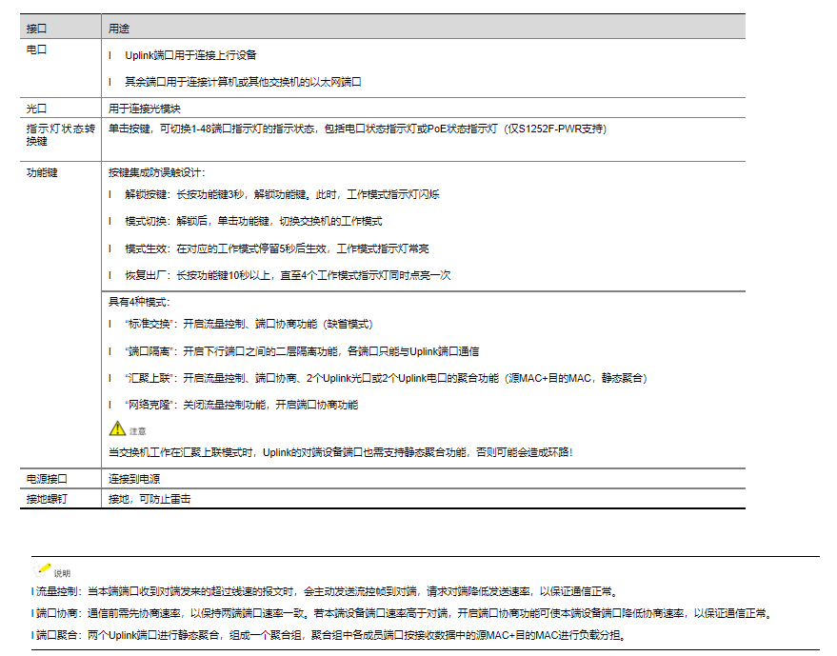Click the 指示灯状态转换键 row label
837x656 pixels.
point(60,135)
